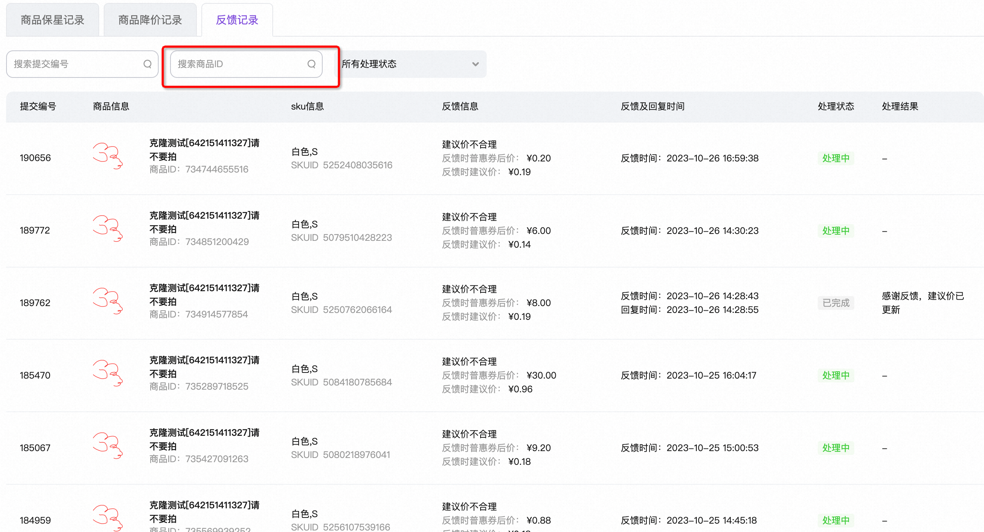Open product thumbnail for submission 185470

point(108,373)
